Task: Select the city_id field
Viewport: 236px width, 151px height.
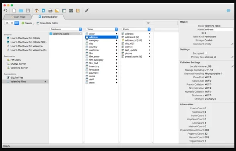Action: [x=136, y=44]
